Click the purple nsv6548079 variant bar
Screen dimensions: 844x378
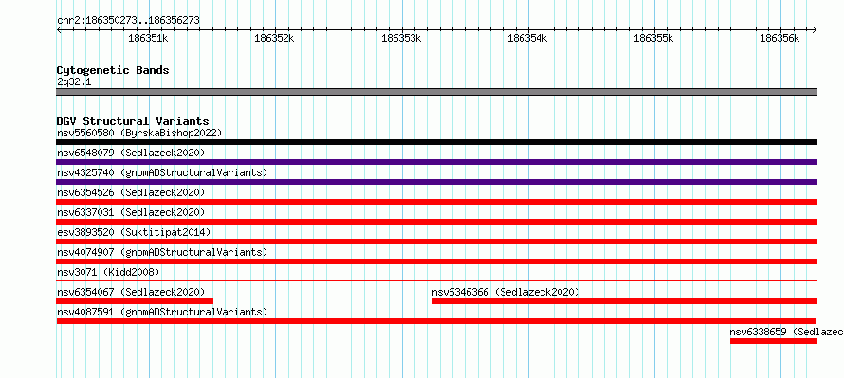click(x=436, y=162)
